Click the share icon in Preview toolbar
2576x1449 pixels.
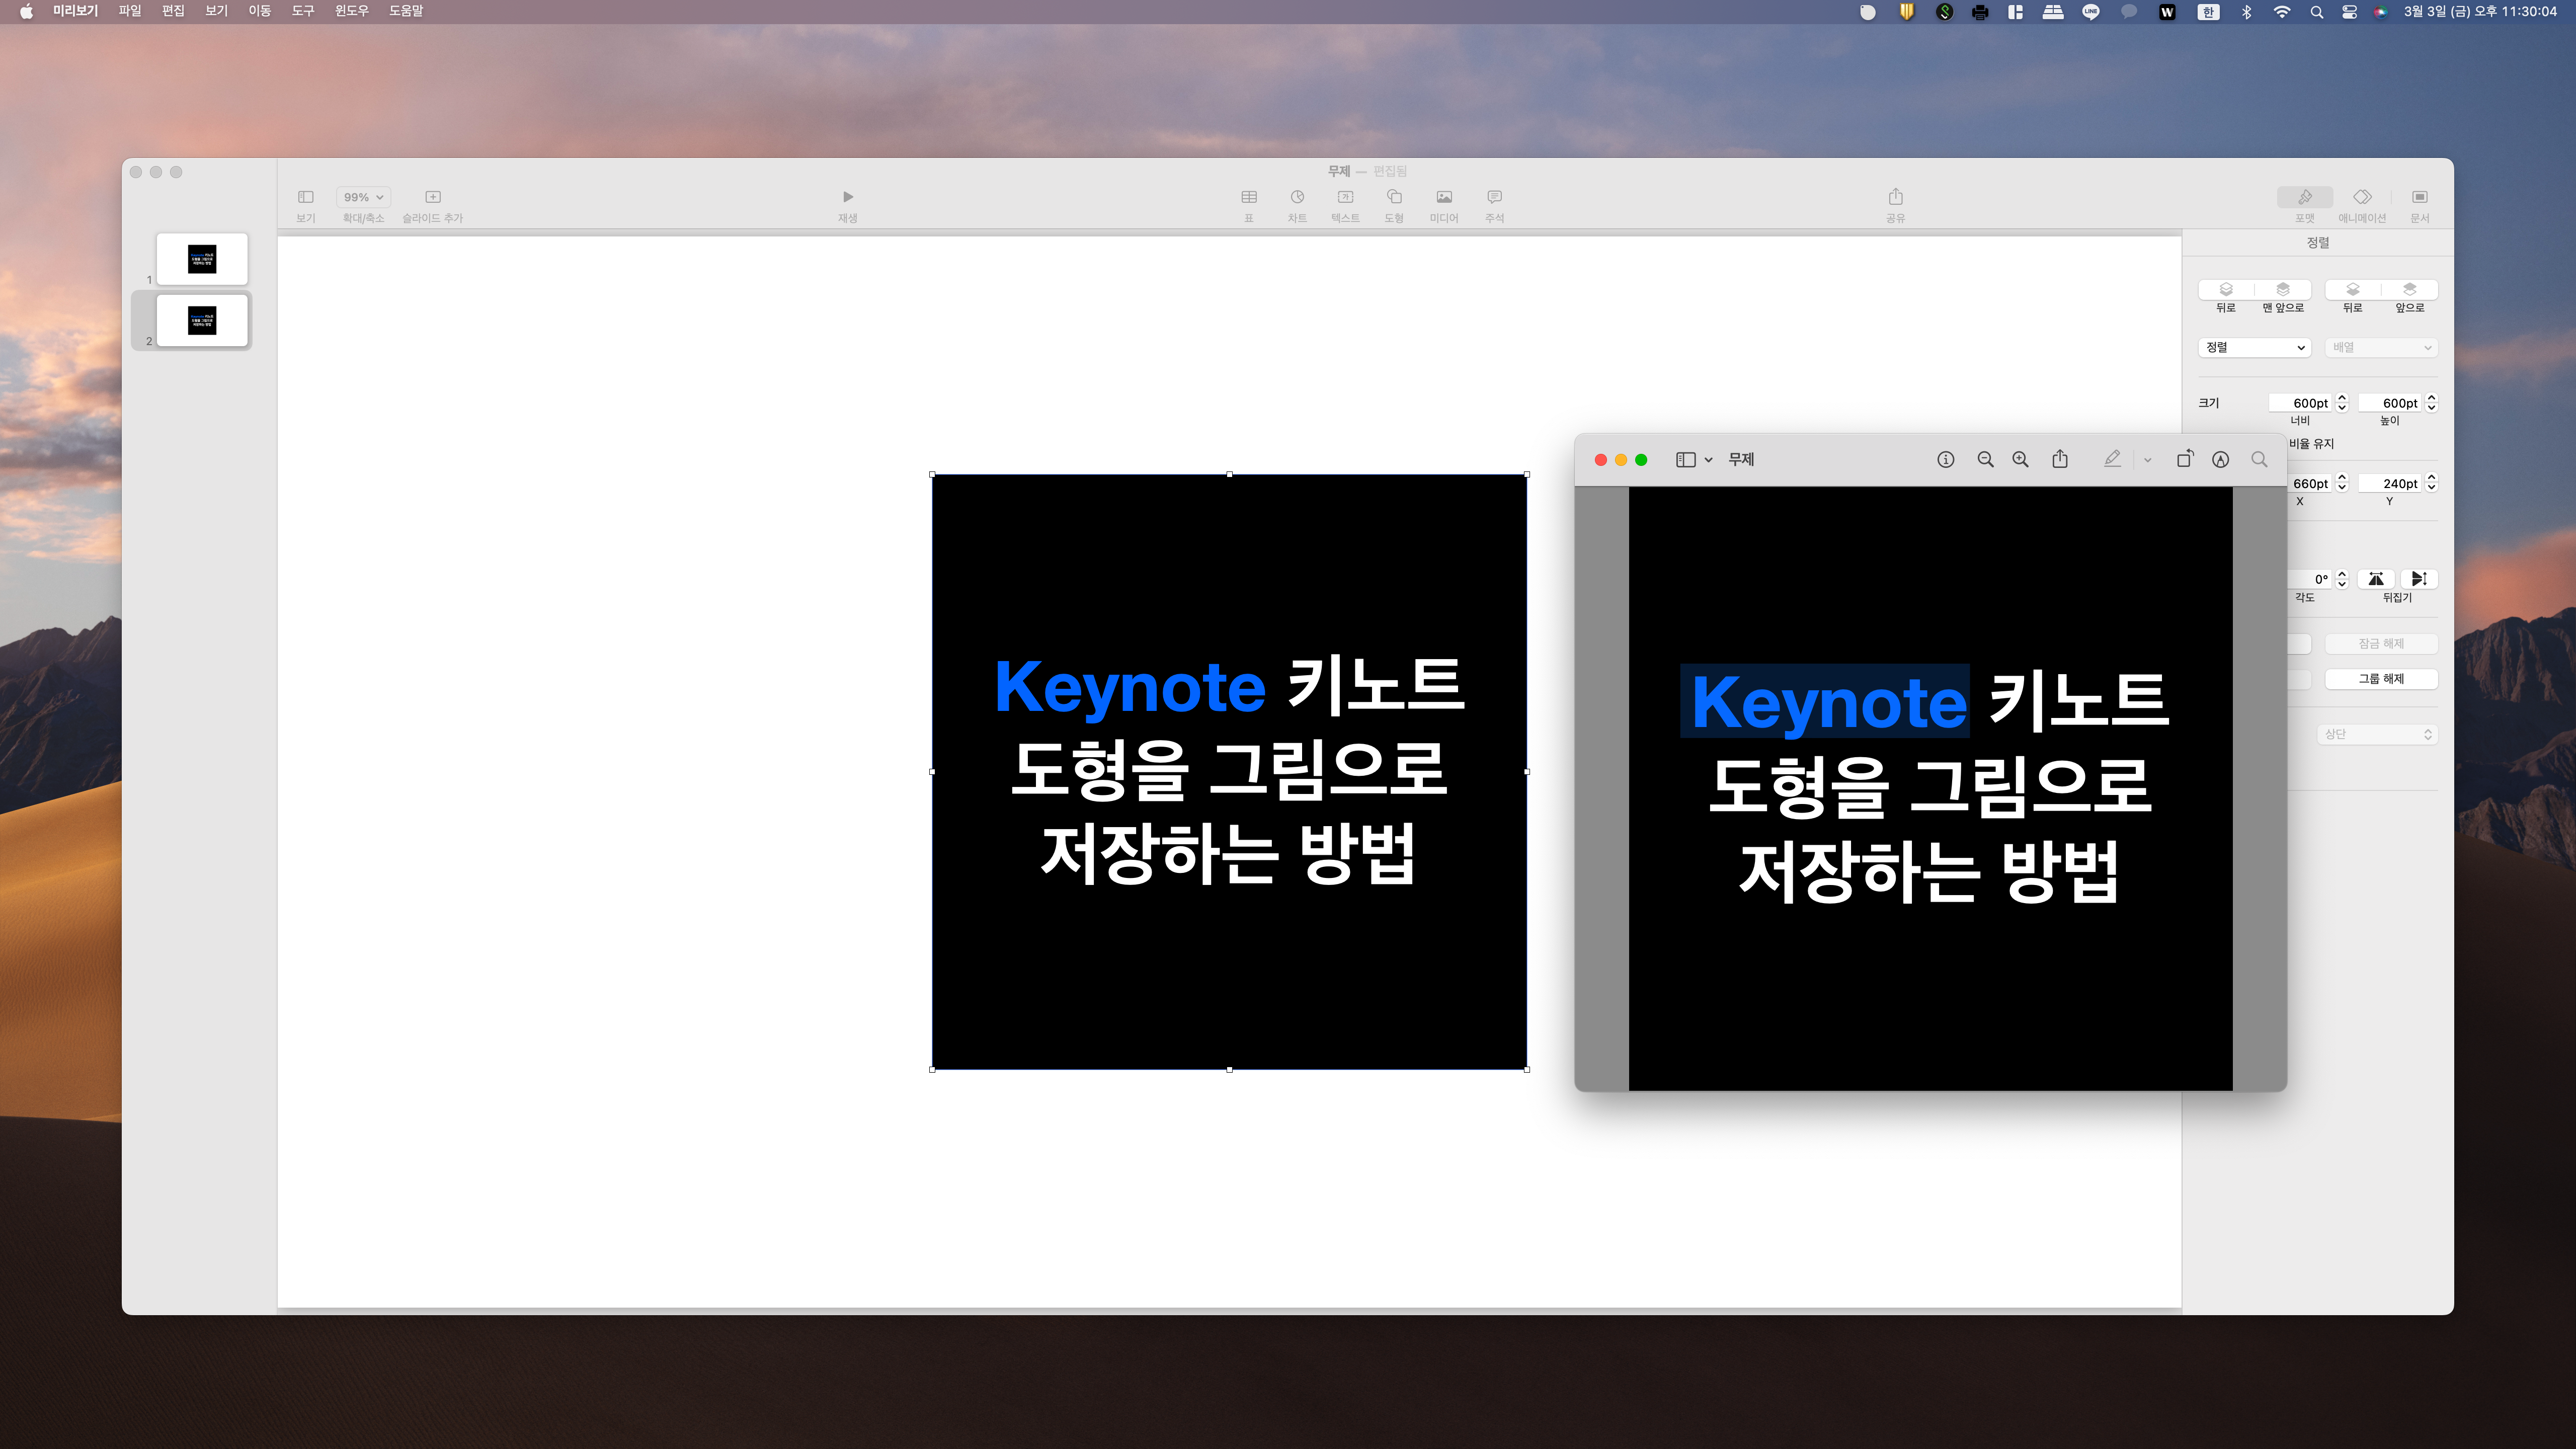pyautogui.click(x=2060, y=459)
